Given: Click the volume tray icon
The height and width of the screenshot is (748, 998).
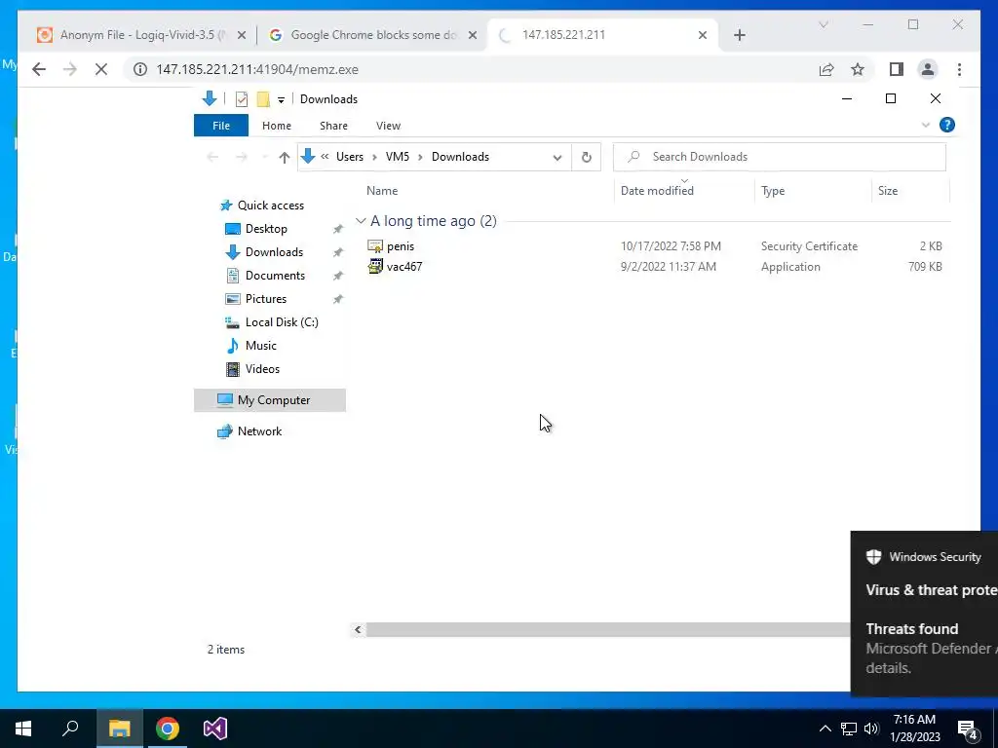Looking at the screenshot, I should tap(871, 729).
